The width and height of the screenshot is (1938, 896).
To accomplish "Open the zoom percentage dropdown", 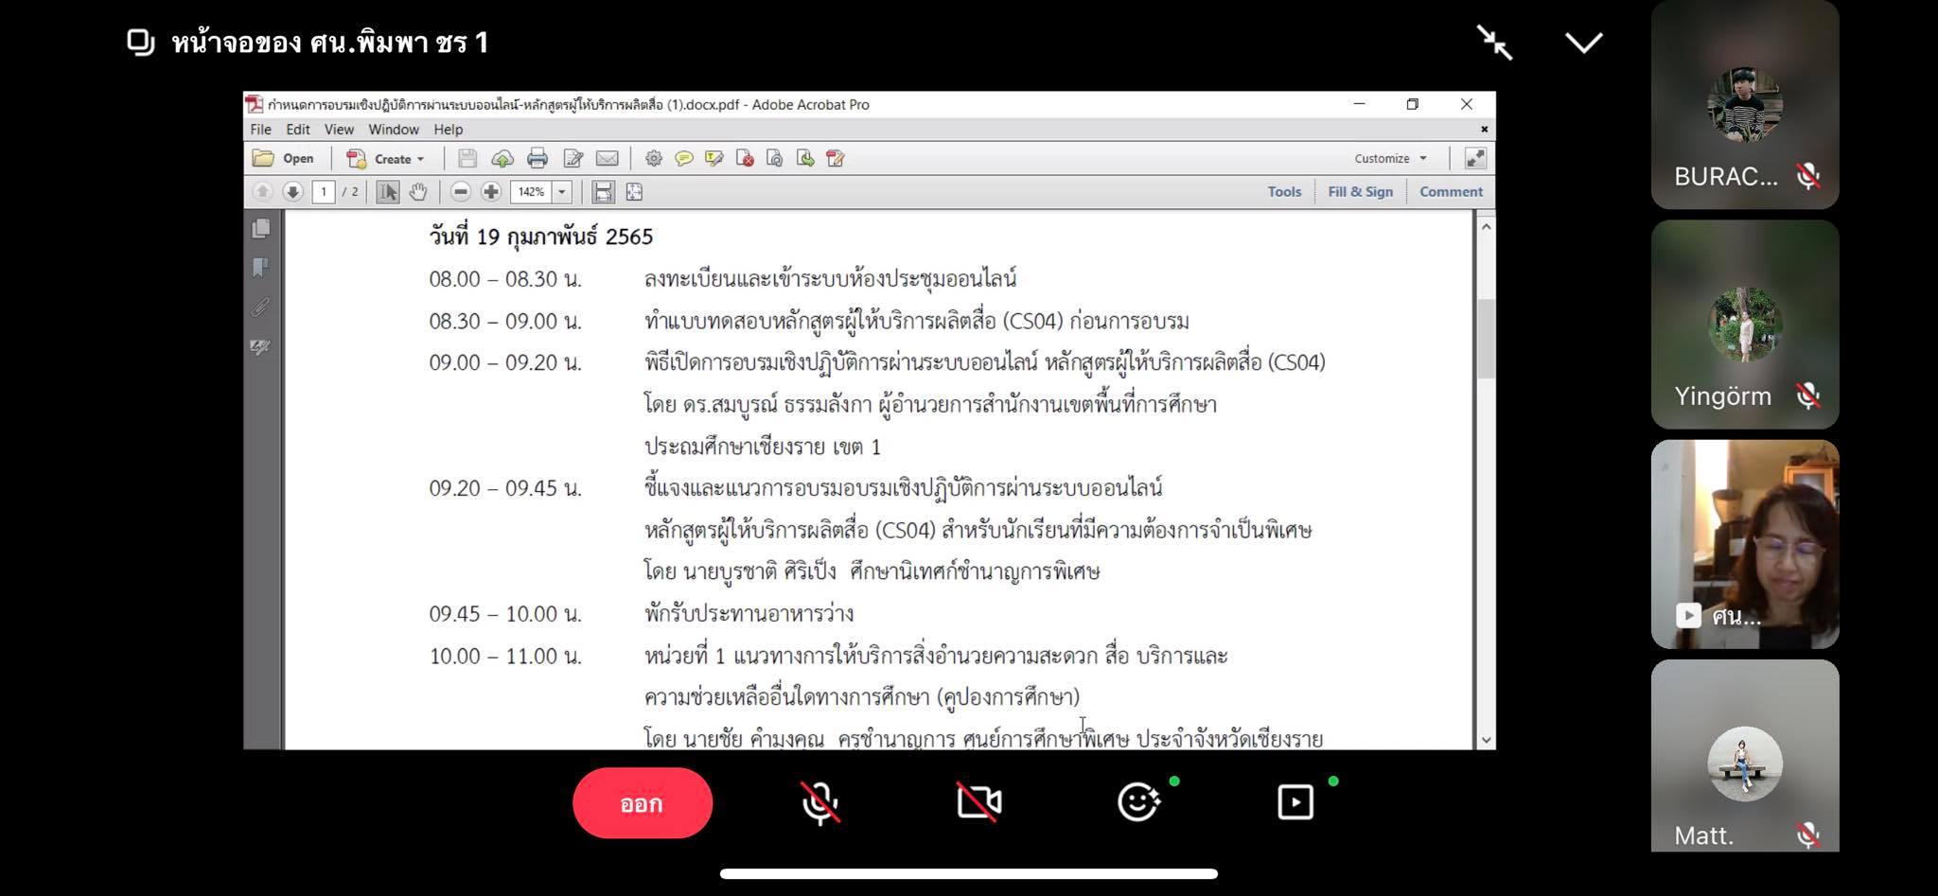I will [x=562, y=192].
